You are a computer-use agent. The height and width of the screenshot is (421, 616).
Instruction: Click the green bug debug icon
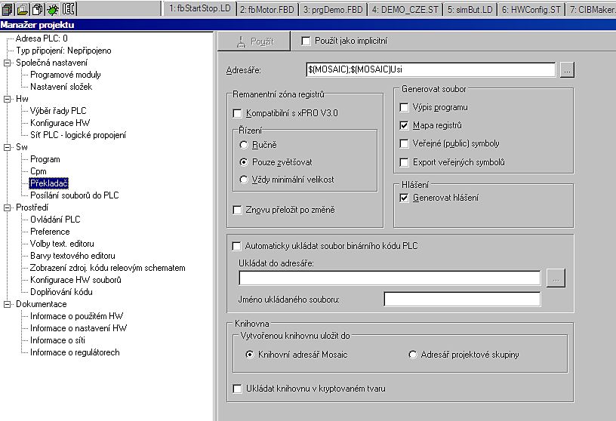tap(52, 9)
